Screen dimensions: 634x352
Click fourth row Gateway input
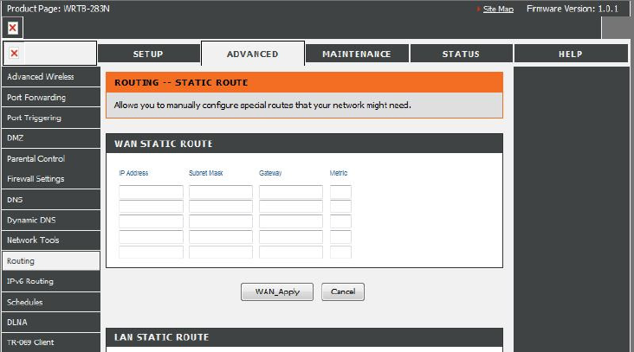(291, 237)
